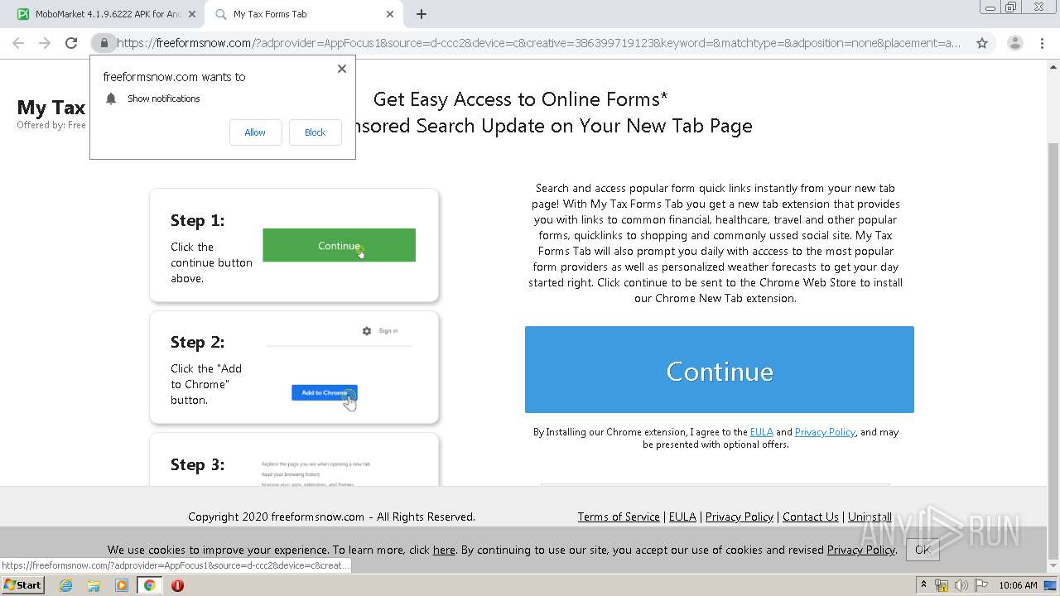
Task: Open the Contact Us footer link
Action: (x=811, y=517)
